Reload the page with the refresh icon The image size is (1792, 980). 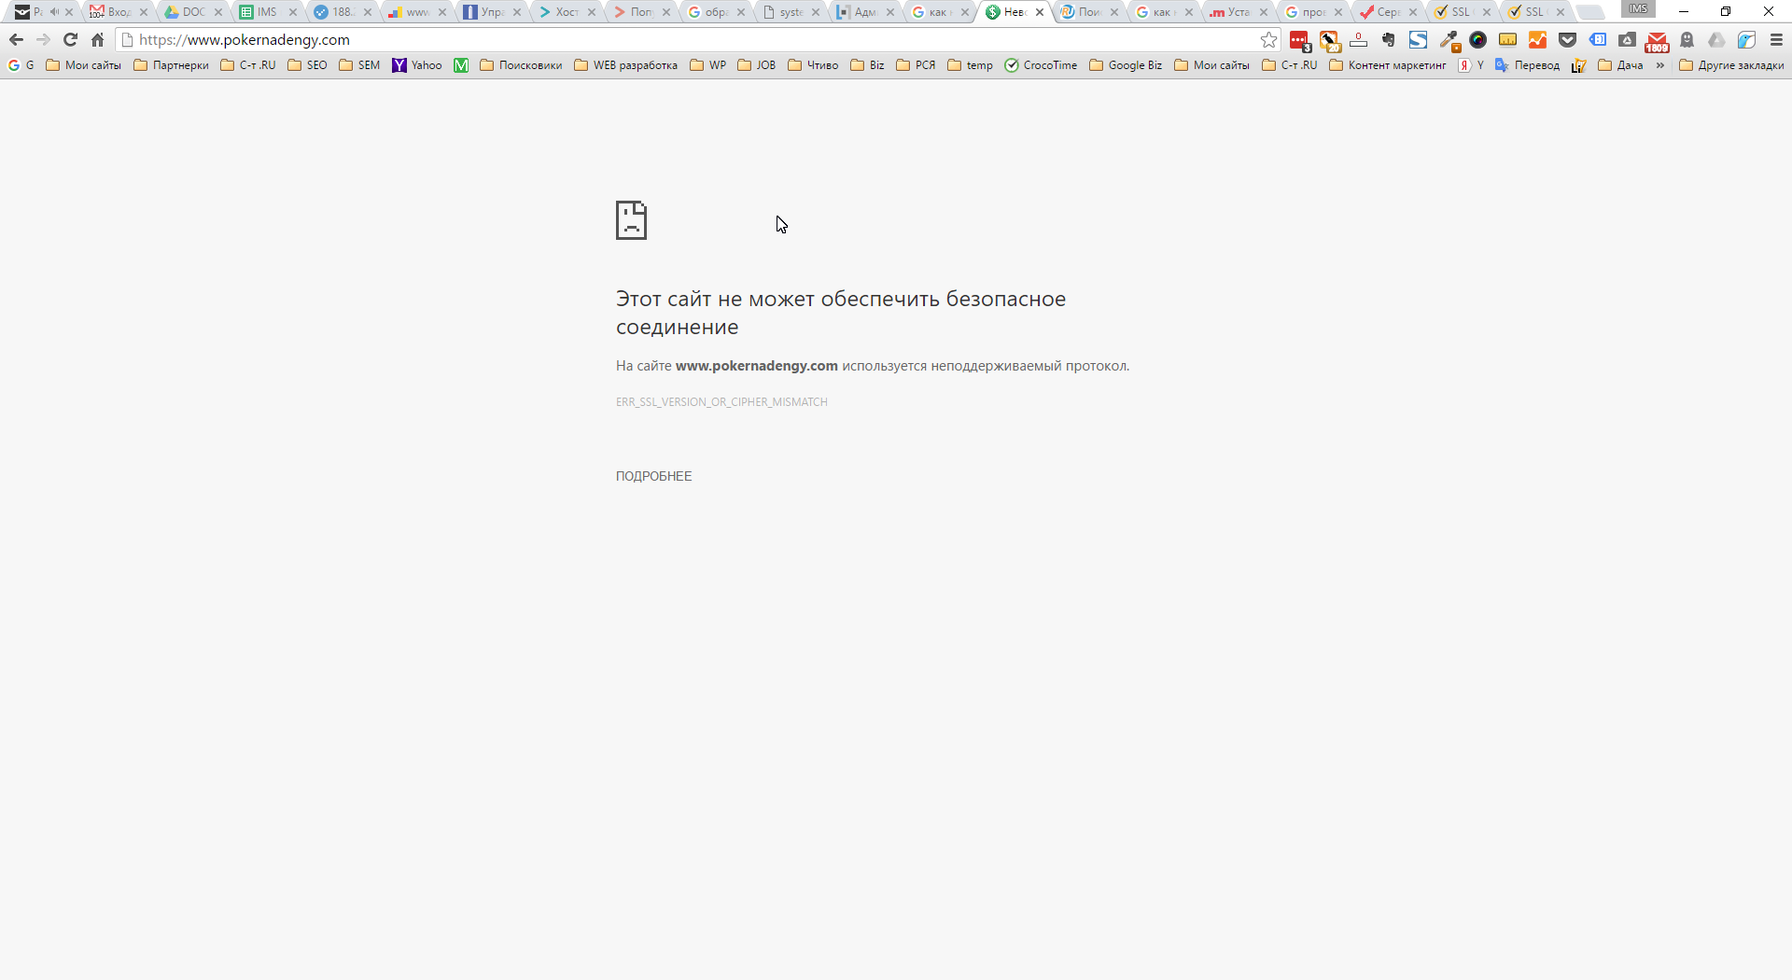[70, 40]
